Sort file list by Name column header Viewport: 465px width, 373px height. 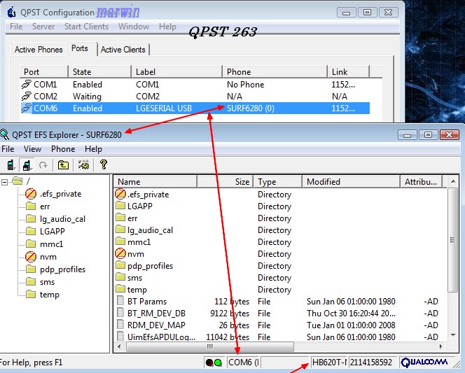click(x=155, y=182)
